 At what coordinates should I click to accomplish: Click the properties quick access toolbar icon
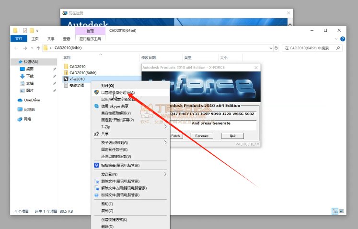(25, 30)
